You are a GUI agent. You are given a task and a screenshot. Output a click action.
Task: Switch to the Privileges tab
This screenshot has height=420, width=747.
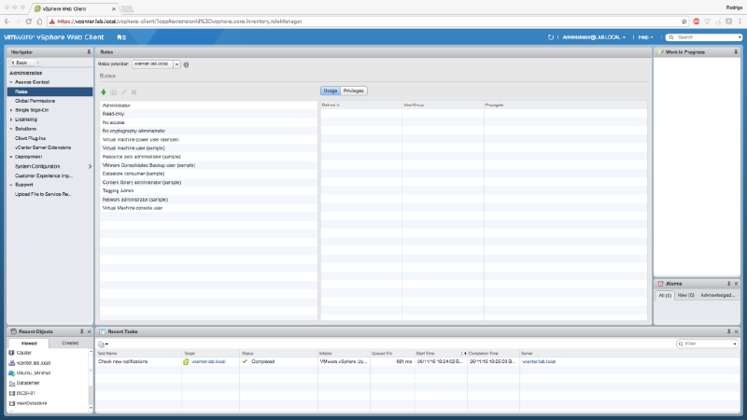pos(354,91)
